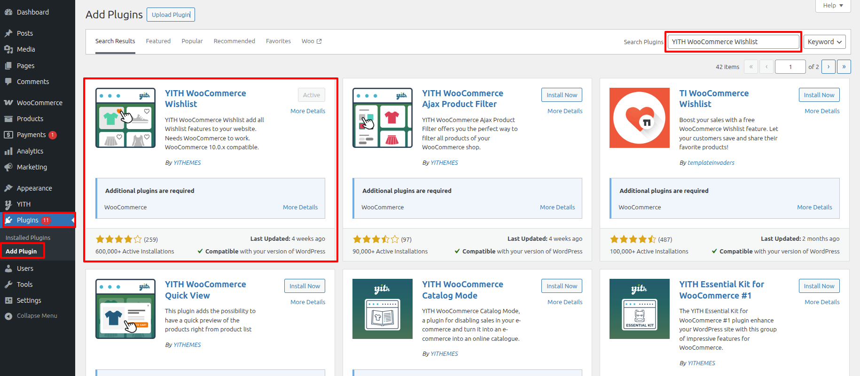Go to next page of plugin results
Viewport: 860px width, 376px height.
coord(829,67)
